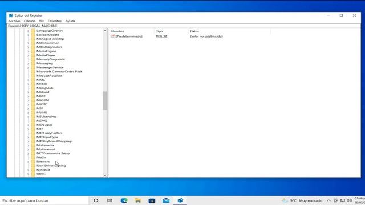Select the Non-Driver Signing key
Image resolution: width=365 pixels, height=205 pixels.
tap(51, 166)
